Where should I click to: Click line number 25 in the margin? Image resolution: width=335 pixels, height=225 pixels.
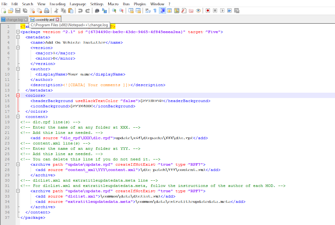tap(8, 154)
